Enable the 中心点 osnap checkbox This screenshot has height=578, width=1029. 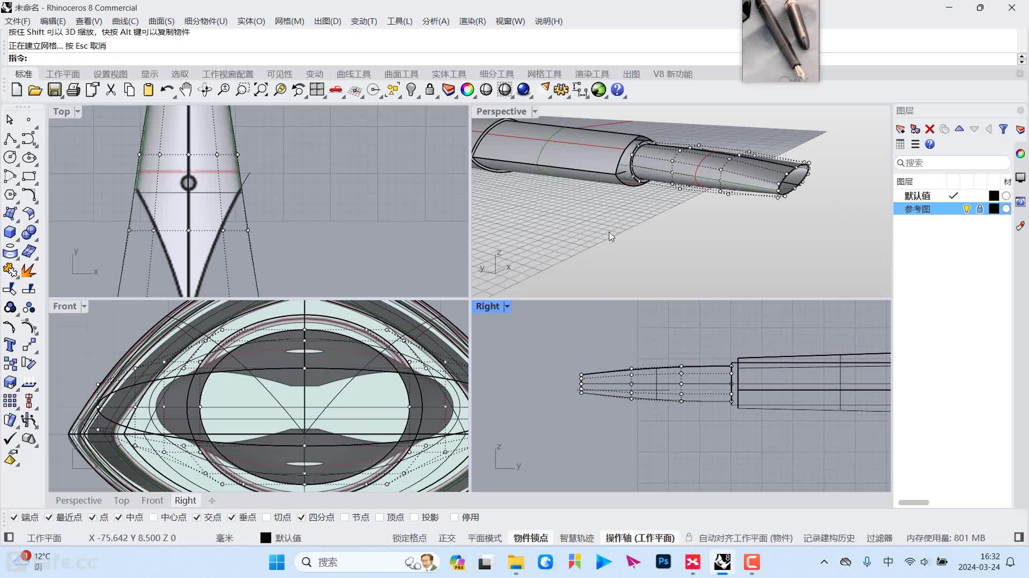tap(153, 517)
